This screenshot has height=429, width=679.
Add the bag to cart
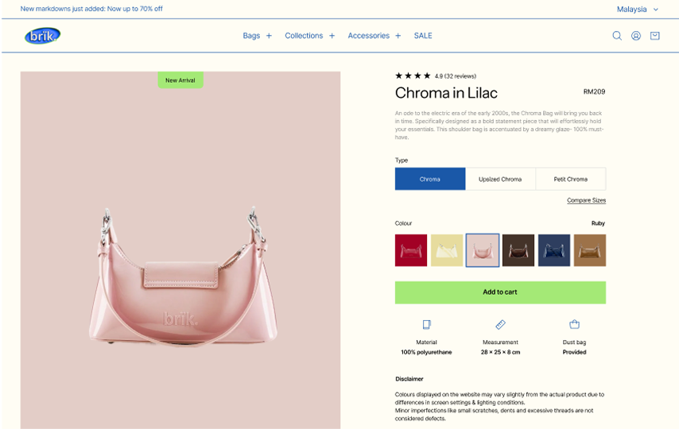[x=500, y=292]
